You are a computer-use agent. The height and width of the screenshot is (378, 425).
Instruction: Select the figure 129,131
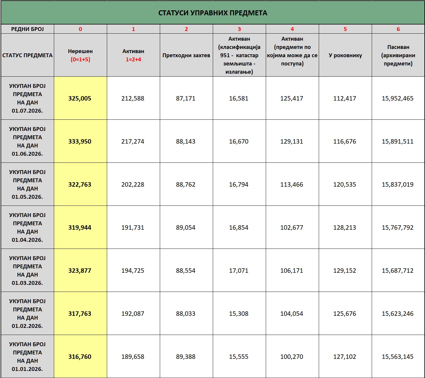coord(292,142)
